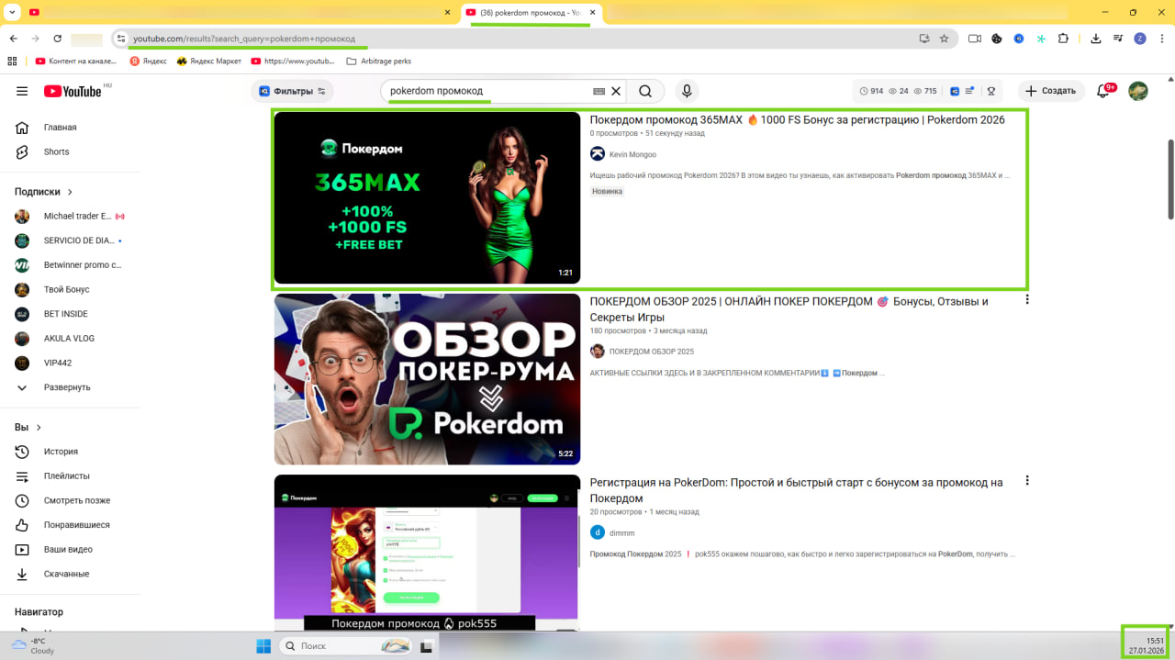Click the address bar URL

click(243, 39)
